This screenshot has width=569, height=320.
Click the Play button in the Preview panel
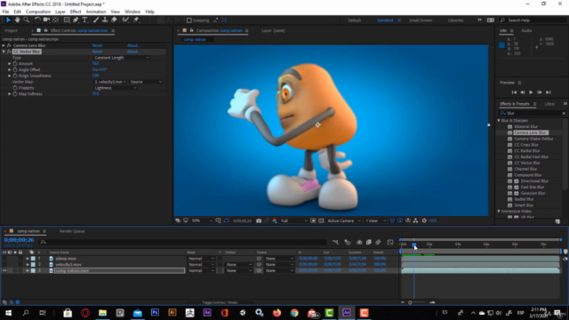click(531, 92)
